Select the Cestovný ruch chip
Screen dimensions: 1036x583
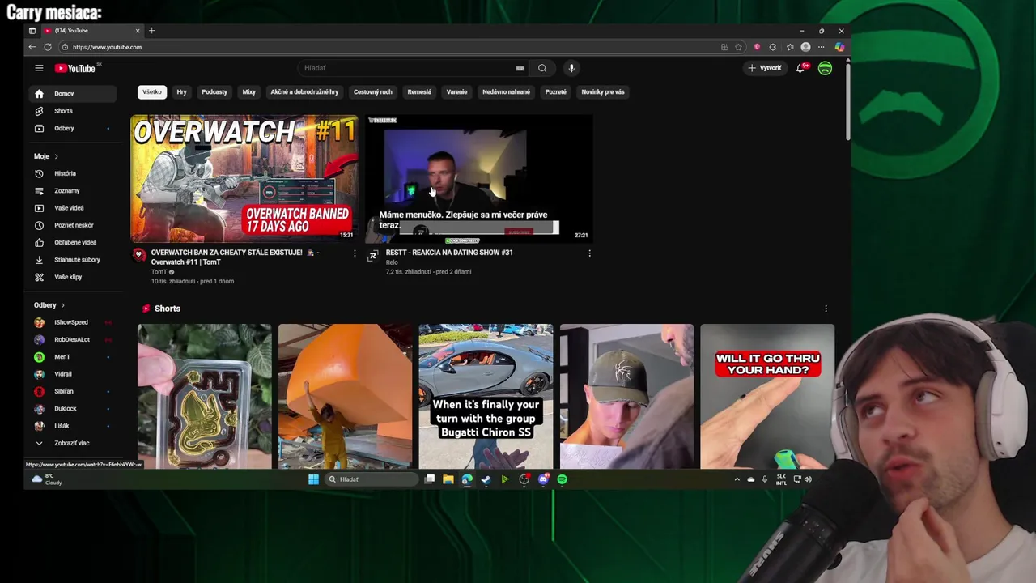[x=372, y=91]
